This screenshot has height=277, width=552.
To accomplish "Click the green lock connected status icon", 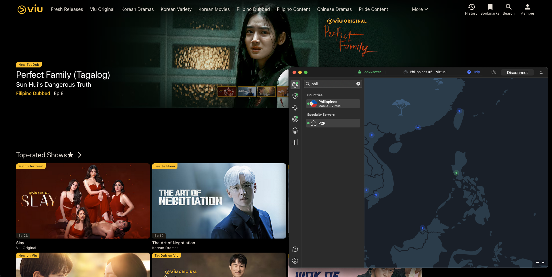I will [x=360, y=72].
